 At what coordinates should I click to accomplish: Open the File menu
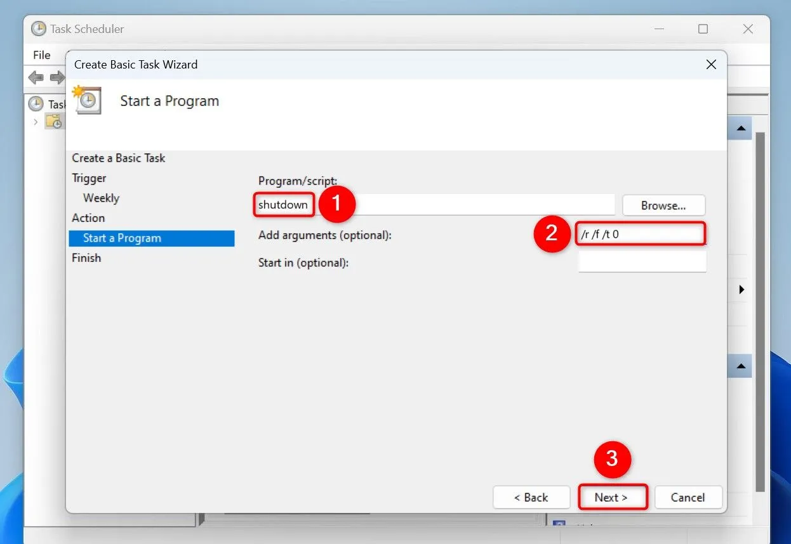(x=41, y=55)
